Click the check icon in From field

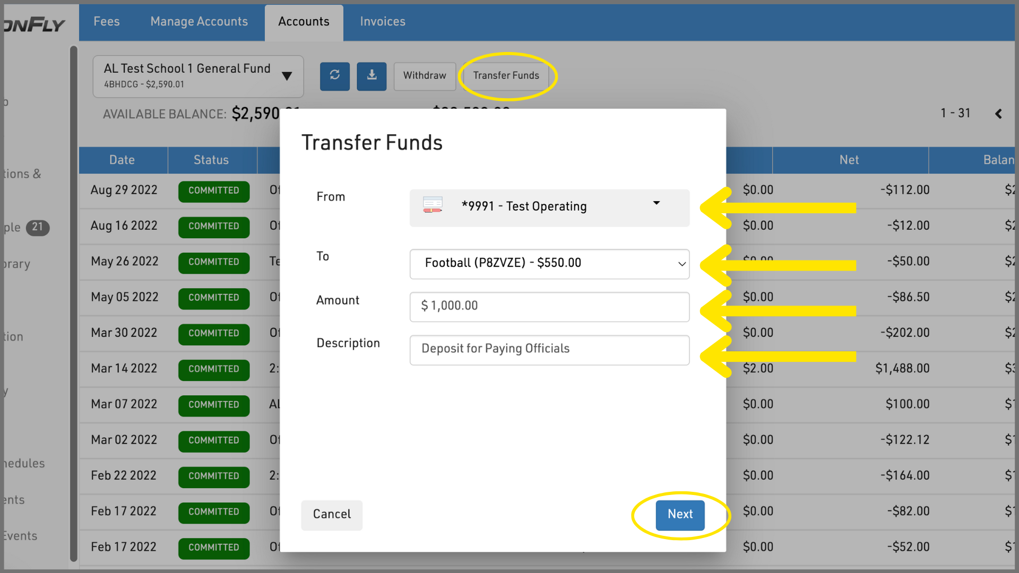click(433, 205)
